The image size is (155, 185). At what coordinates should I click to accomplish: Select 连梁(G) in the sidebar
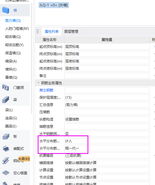tap(11, 118)
